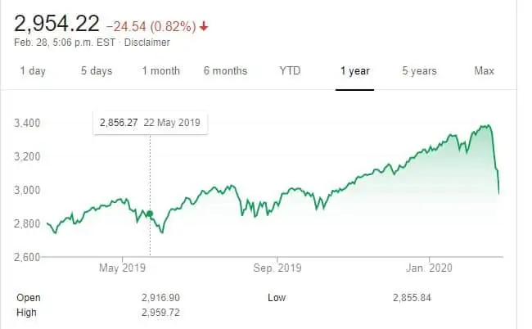532x329 pixels.
Task: Switch to the 5 days tab
Action: (96, 71)
